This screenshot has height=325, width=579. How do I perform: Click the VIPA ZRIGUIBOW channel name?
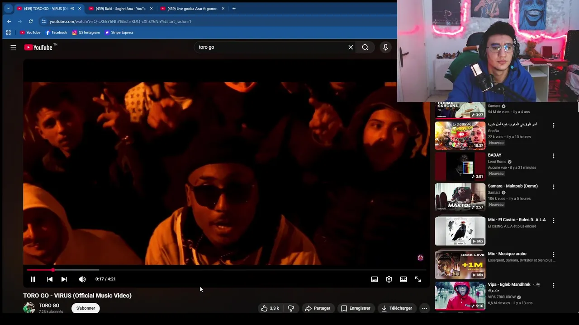point(502,297)
